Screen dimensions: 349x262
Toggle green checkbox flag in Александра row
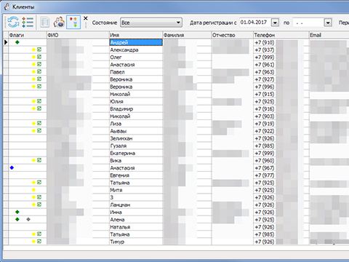pos(39,49)
